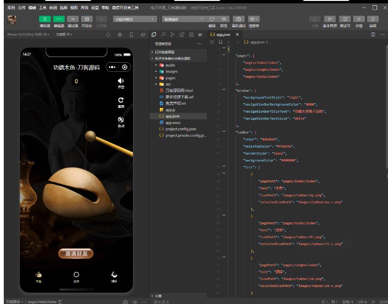Open the mini program mode (小程序模式) dropdown
Viewport: 388px width, 304px height.
click(x=134, y=19)
